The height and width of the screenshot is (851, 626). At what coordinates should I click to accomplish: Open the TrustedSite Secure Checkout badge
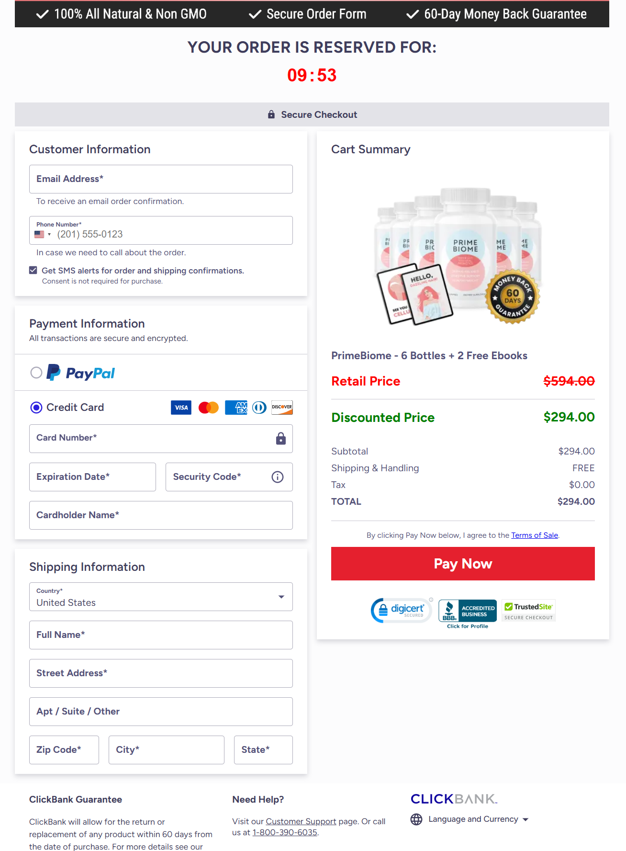528,610
